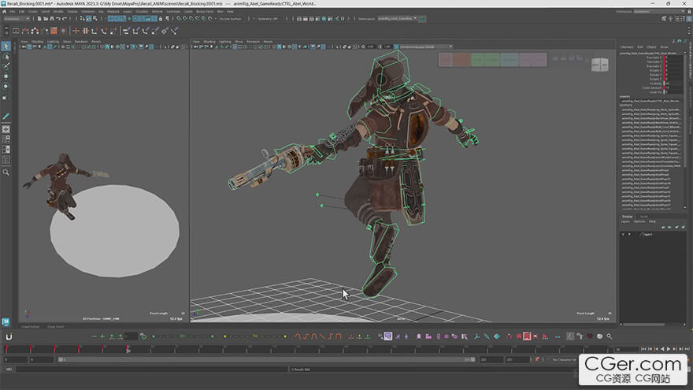Click the Redo arrow icon
Screen dimensions: 693x390
coord(65,19)
